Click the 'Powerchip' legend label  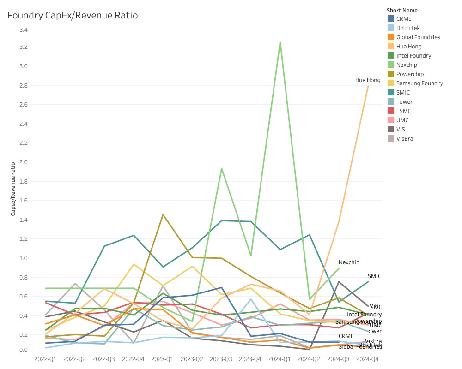click(410, 74)
